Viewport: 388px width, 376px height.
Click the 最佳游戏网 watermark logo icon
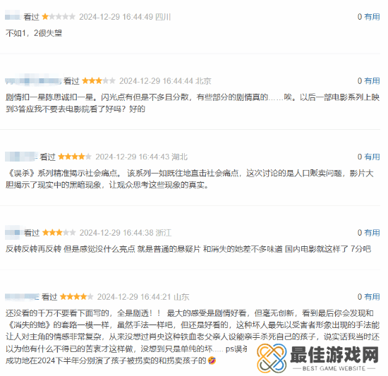click(272, 358)
